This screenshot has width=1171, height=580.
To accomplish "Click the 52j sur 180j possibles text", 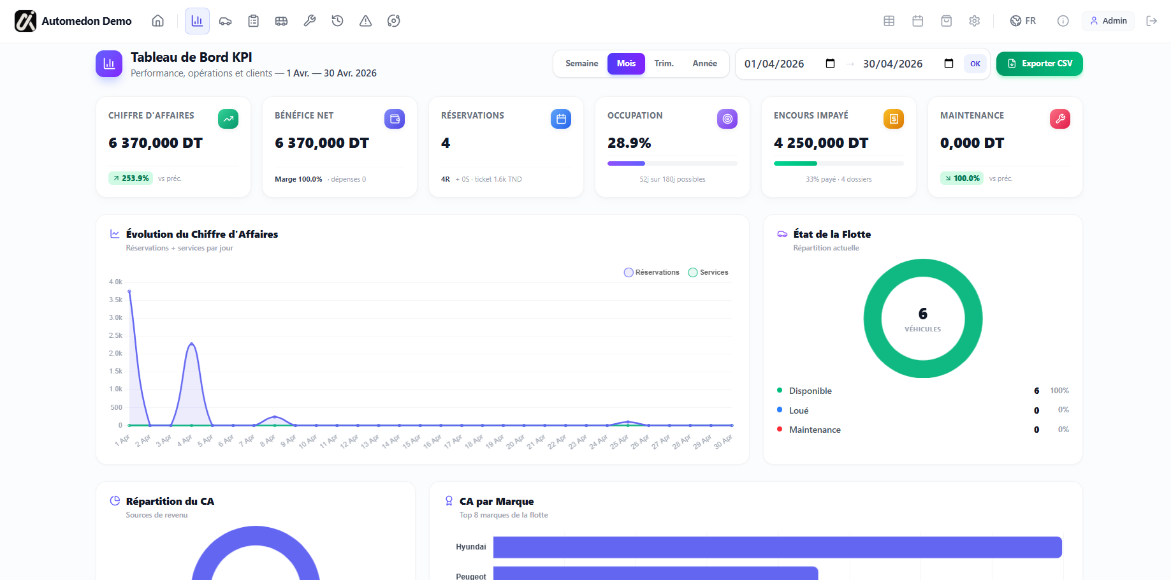I will [x=673, y=179].
